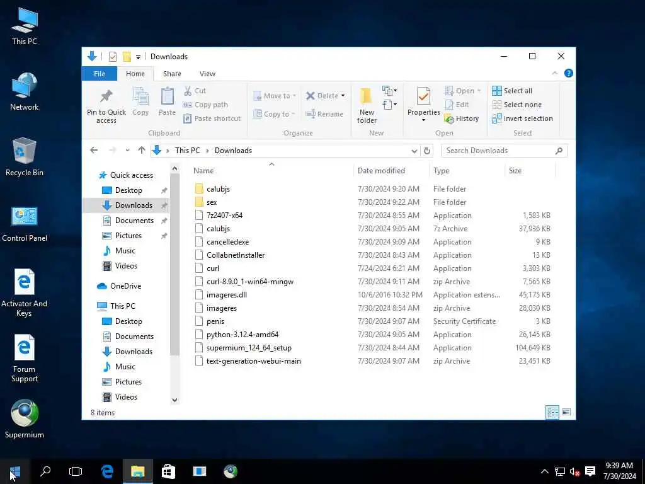Open the Move to dropdown

pyautogui.click(x=275, y=96)
